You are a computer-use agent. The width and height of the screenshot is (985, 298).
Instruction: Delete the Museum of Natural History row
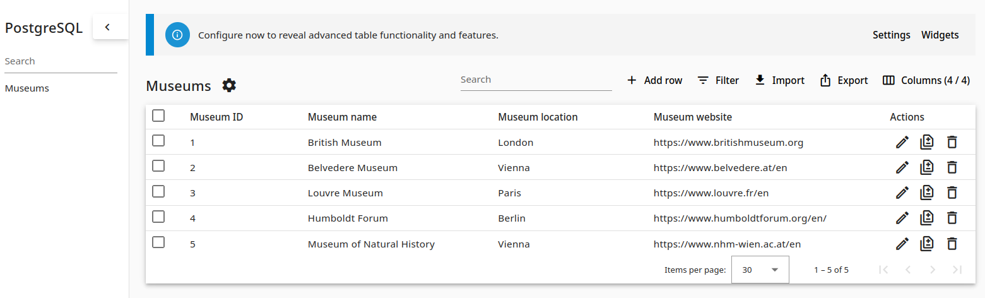[x=952, y=244]
